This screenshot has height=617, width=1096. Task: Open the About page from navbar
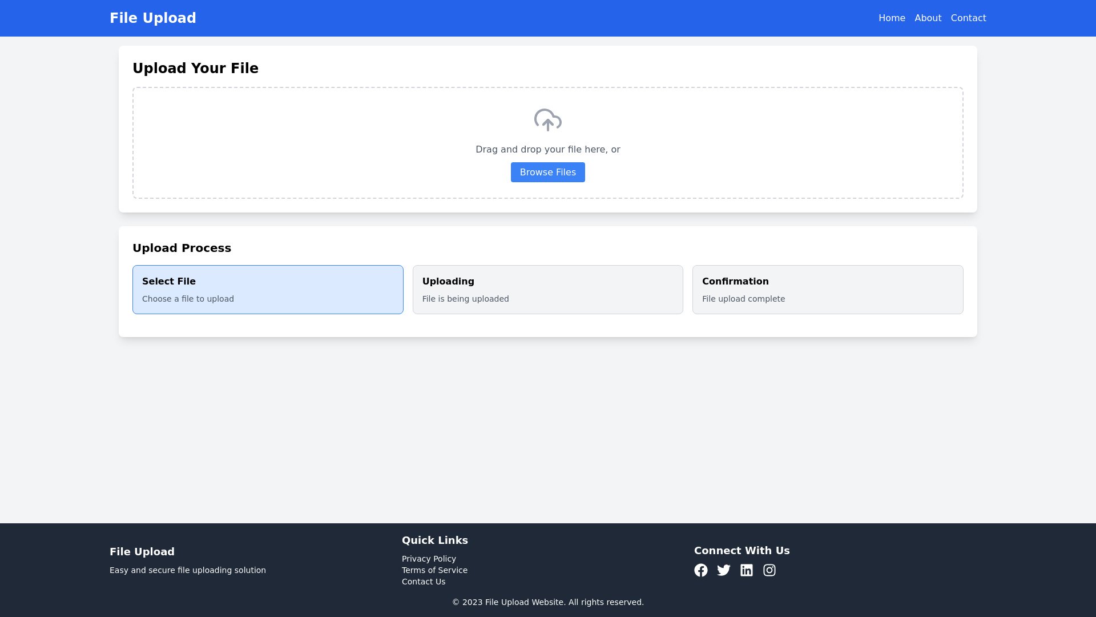[x=928, y=18]
